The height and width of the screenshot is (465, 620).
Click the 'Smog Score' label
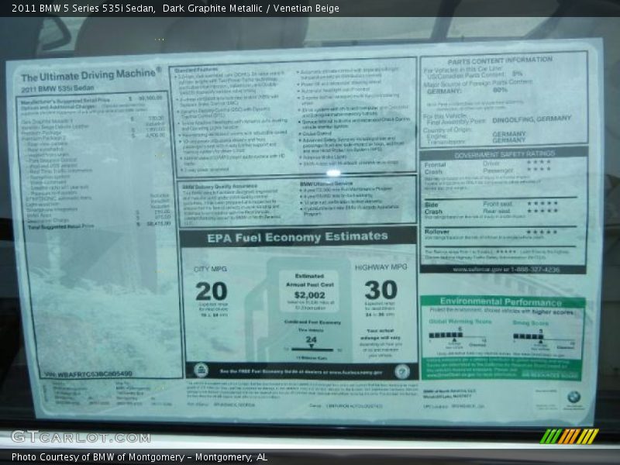pos(531,323)
